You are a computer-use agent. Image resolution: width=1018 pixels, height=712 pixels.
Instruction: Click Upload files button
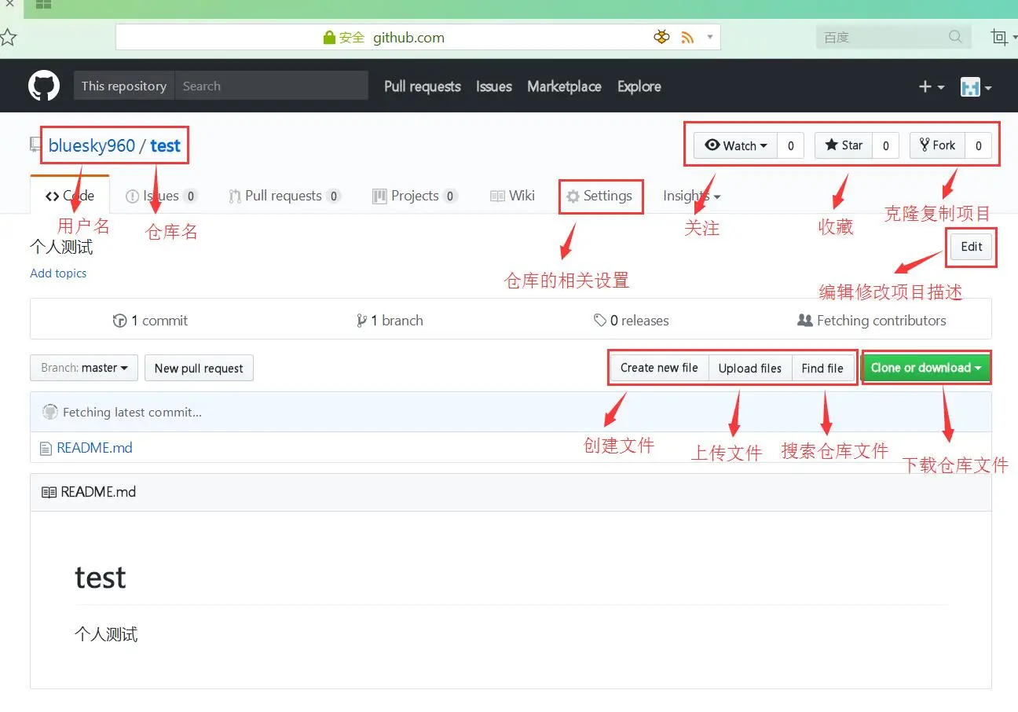(750, 368)
